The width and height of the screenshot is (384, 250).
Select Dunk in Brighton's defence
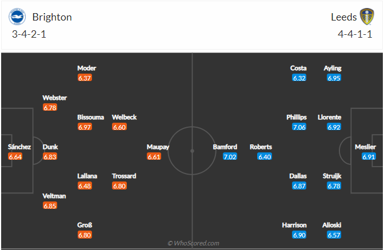(50, 147)
